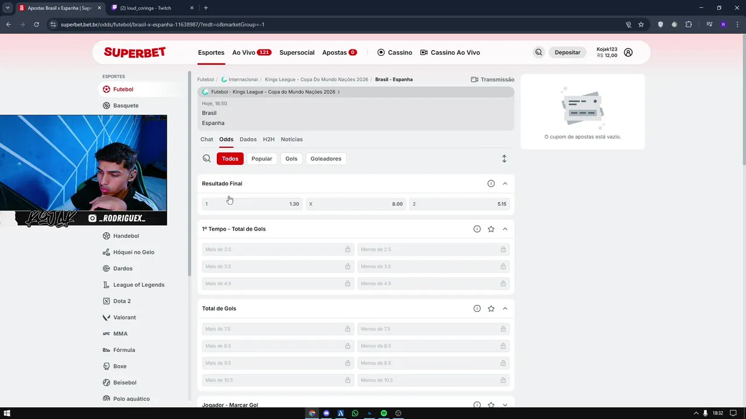Collapse the Total de Gols section
Image resolution: width=746 pixels, height=419 pixels.
505,308
